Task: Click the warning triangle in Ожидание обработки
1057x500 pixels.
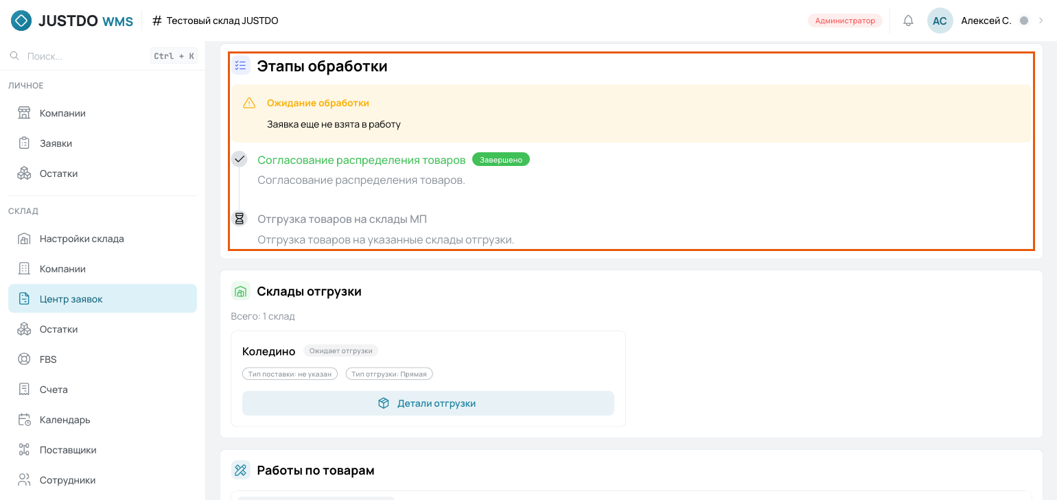Action: [249, 103]
